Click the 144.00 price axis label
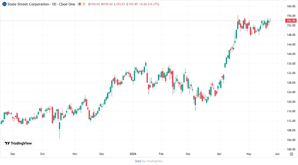Image resolution: width=298 pixels, height=165 pixels. click(x=291, y=44)
